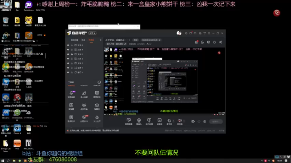Open the 视频连麦 tool
Image resolution: width=291 pixels, height=163 pixels.
71,94
